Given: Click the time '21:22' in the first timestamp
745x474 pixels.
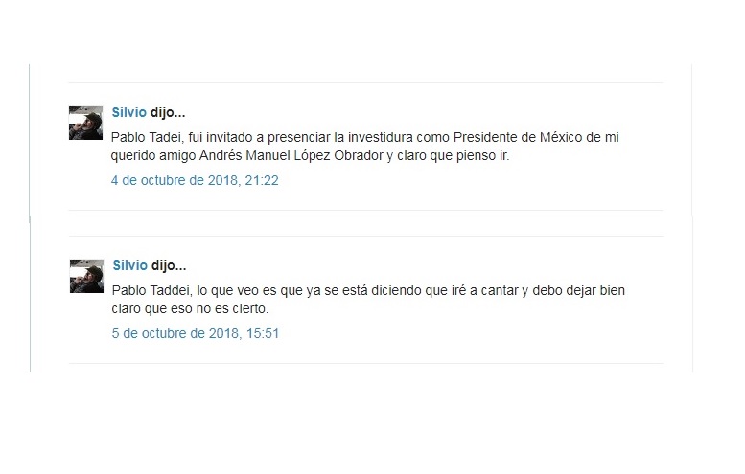Looking at the screenshot, I should tap(262, 180).
